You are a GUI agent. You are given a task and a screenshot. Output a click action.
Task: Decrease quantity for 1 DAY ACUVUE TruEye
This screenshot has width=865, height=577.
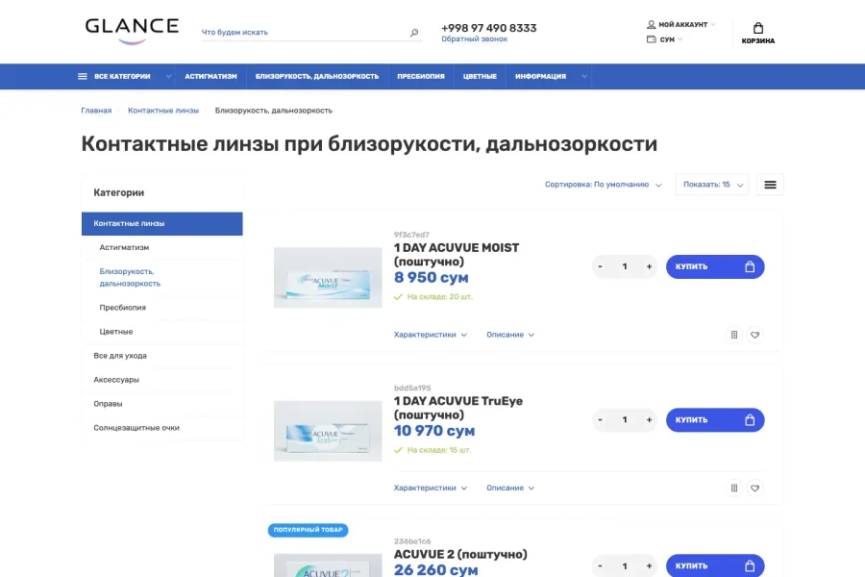[600, 420]
